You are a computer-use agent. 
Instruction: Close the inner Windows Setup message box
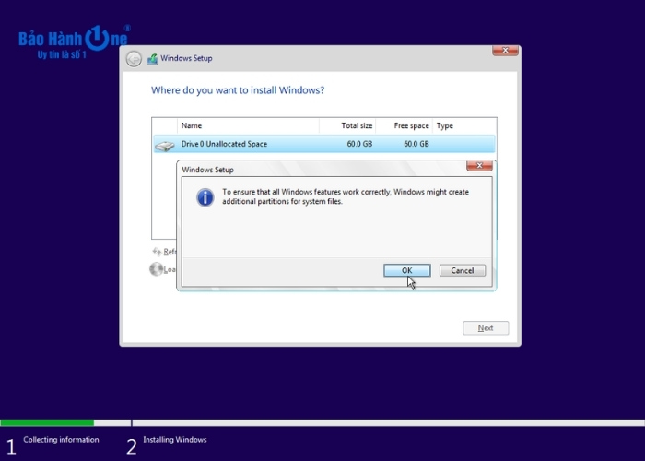point(479,165)
